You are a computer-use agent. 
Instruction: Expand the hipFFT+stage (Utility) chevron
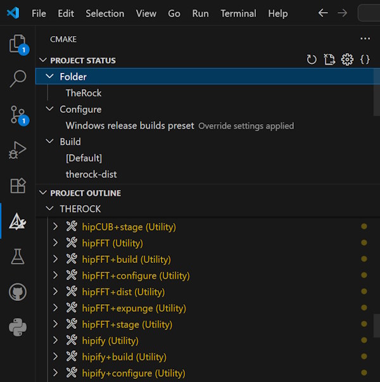pos(56,324)
